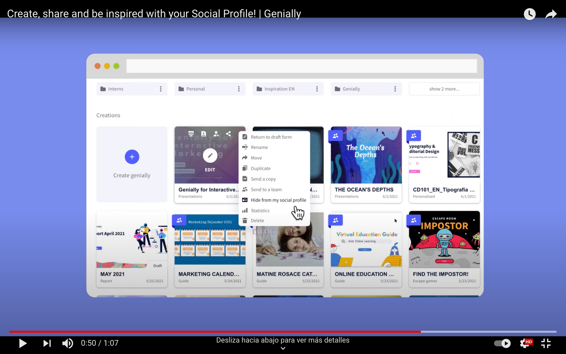The image size is (566, 354).
Task: Exit fullscreen mode
Action: (546, 343)
